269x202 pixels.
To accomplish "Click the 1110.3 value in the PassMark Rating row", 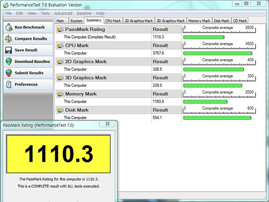I will point(158,37).
